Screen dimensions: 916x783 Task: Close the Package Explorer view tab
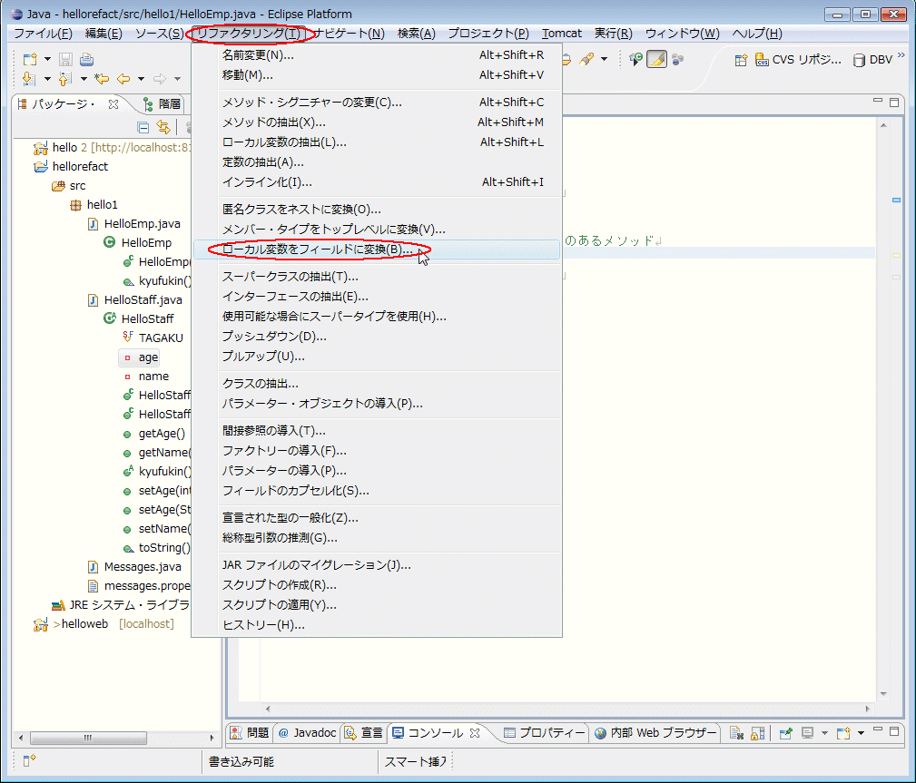click(113, 104)
